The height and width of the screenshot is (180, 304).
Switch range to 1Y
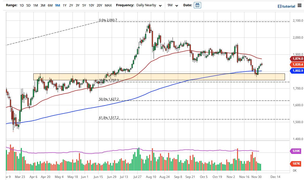coord(65,5)
